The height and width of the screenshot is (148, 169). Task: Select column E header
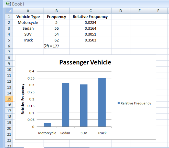139,11
